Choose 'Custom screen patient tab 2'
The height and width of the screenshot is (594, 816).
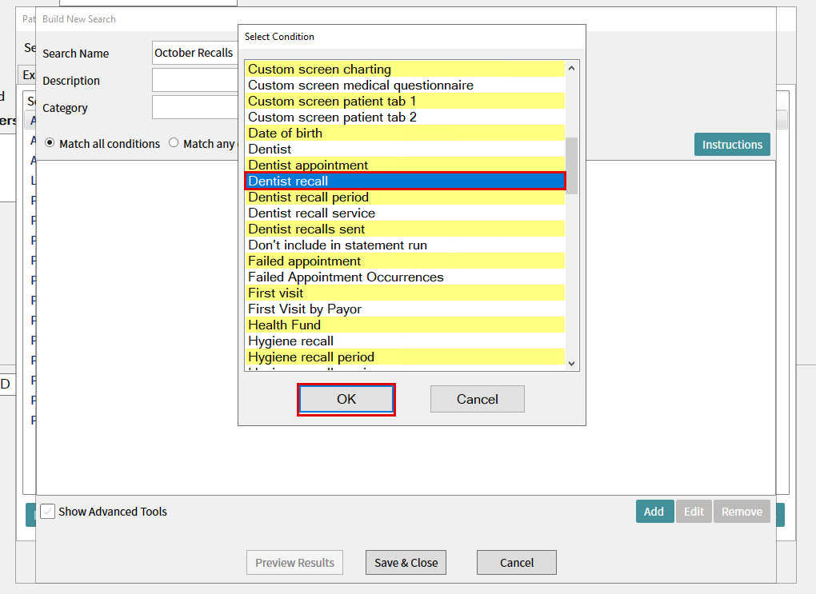(405, 117)
